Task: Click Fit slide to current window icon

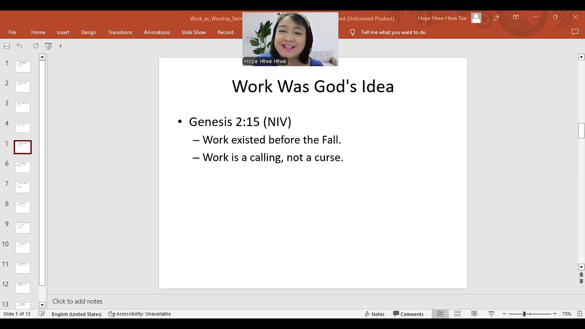Action: 580,314
